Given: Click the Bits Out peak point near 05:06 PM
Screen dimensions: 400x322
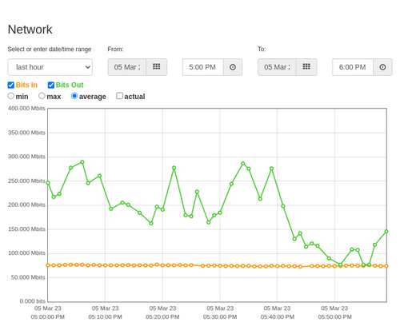Looking at the screenshot, I should (x=82, y=162).
